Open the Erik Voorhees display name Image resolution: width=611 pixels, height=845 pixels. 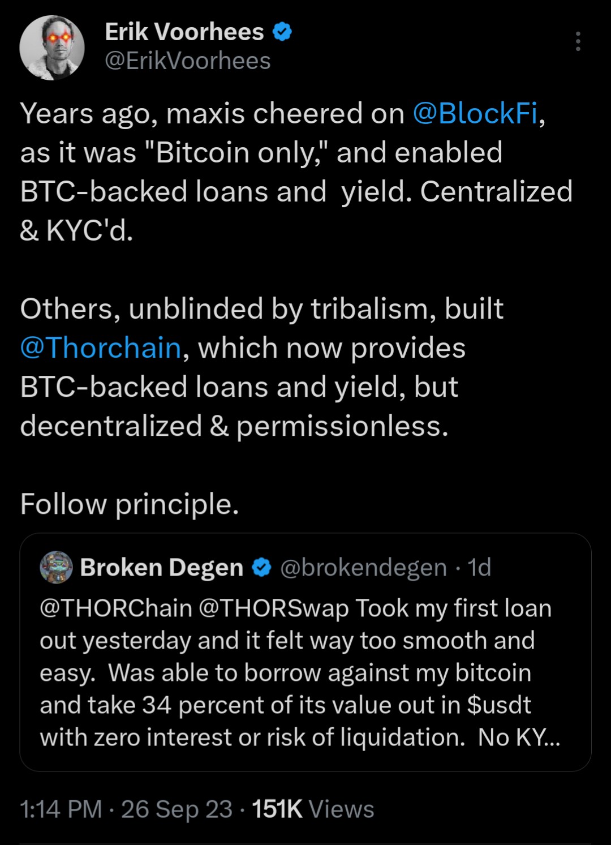(x=184, y=32)
